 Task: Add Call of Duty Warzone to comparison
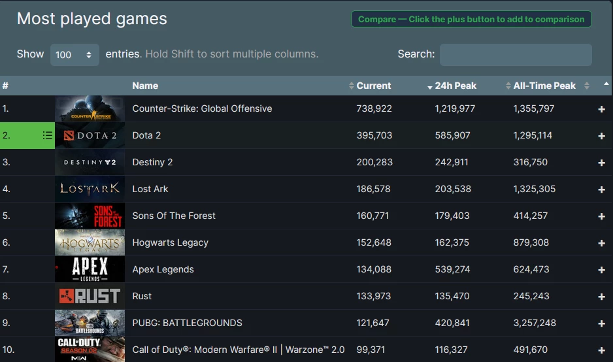click(x=601, y=350)
